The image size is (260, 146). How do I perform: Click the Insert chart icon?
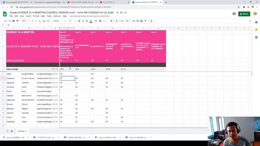click(141, 21)
